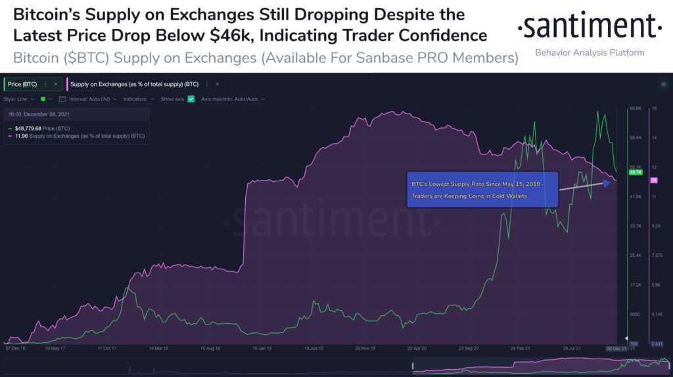Viewport: 673px width, 377px height.
Task: Select the Price (BTC) metric tab
Action: (x=23, y=85)
